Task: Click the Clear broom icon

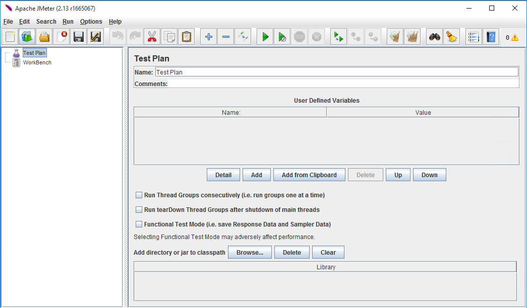Action: tap(395, 37)
